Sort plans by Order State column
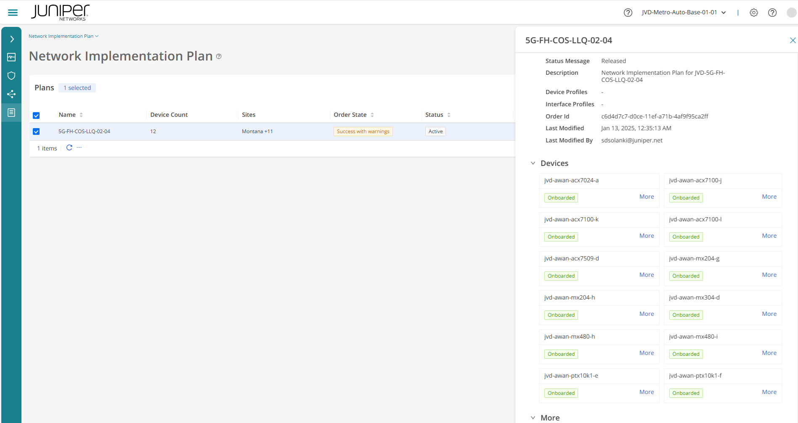798x423 pixels. pos(372,115)
